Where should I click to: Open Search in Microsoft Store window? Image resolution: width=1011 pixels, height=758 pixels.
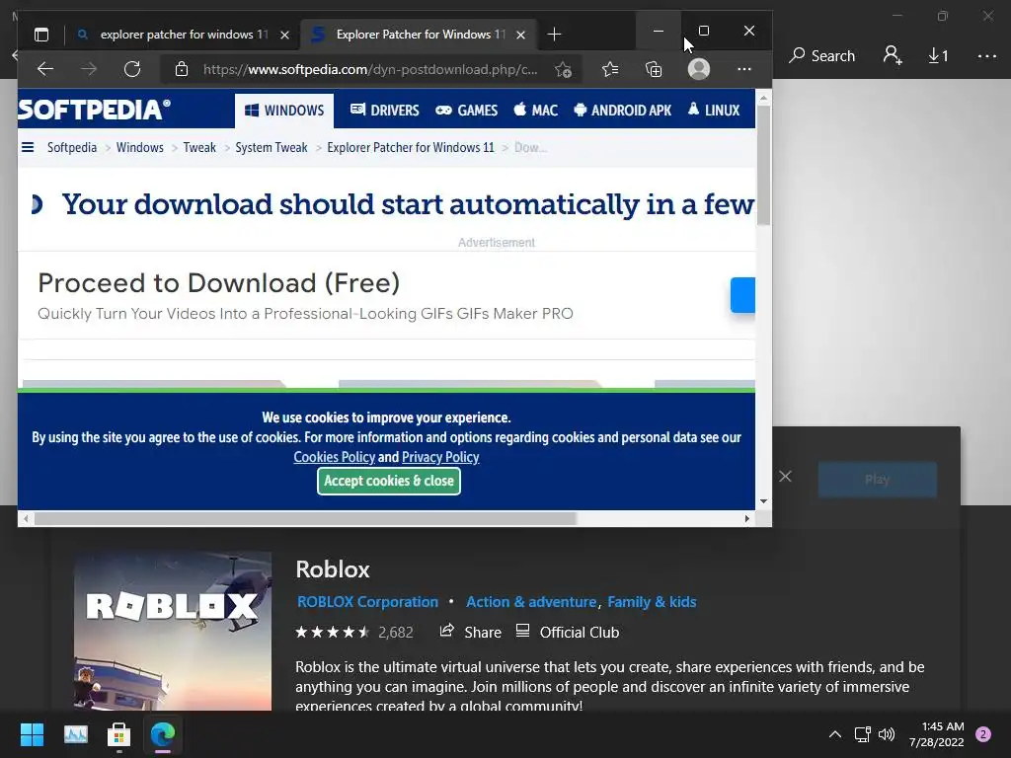click(822, 56)
